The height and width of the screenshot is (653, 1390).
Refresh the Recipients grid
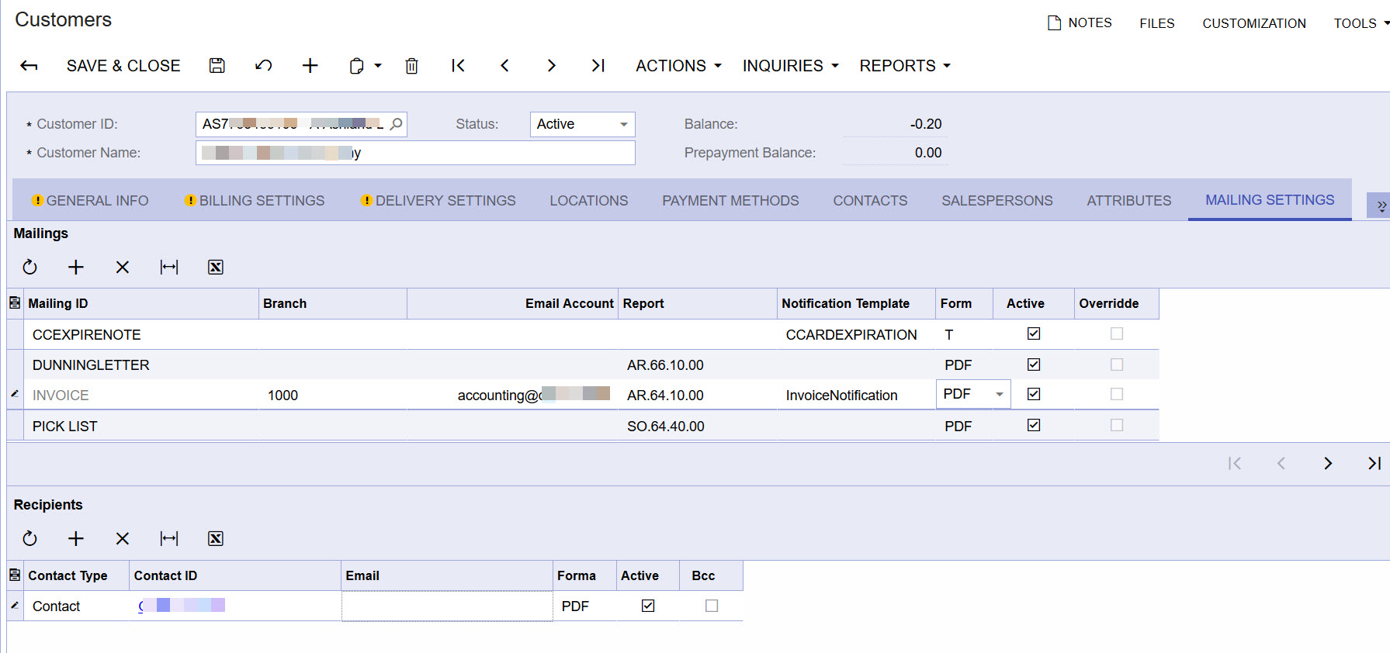click(29, 539)
